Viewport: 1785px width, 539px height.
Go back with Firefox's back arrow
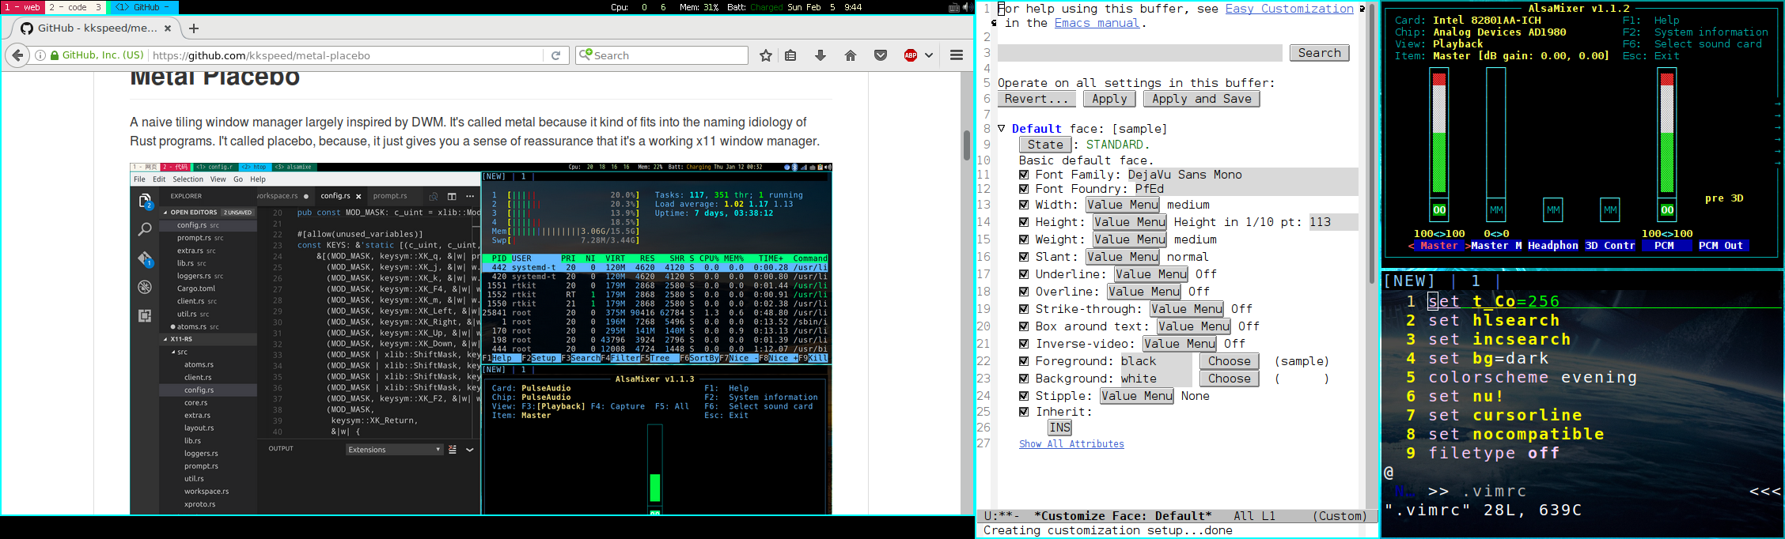click(17, 55)
